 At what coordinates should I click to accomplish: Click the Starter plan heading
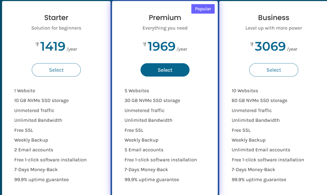(56, 18)
